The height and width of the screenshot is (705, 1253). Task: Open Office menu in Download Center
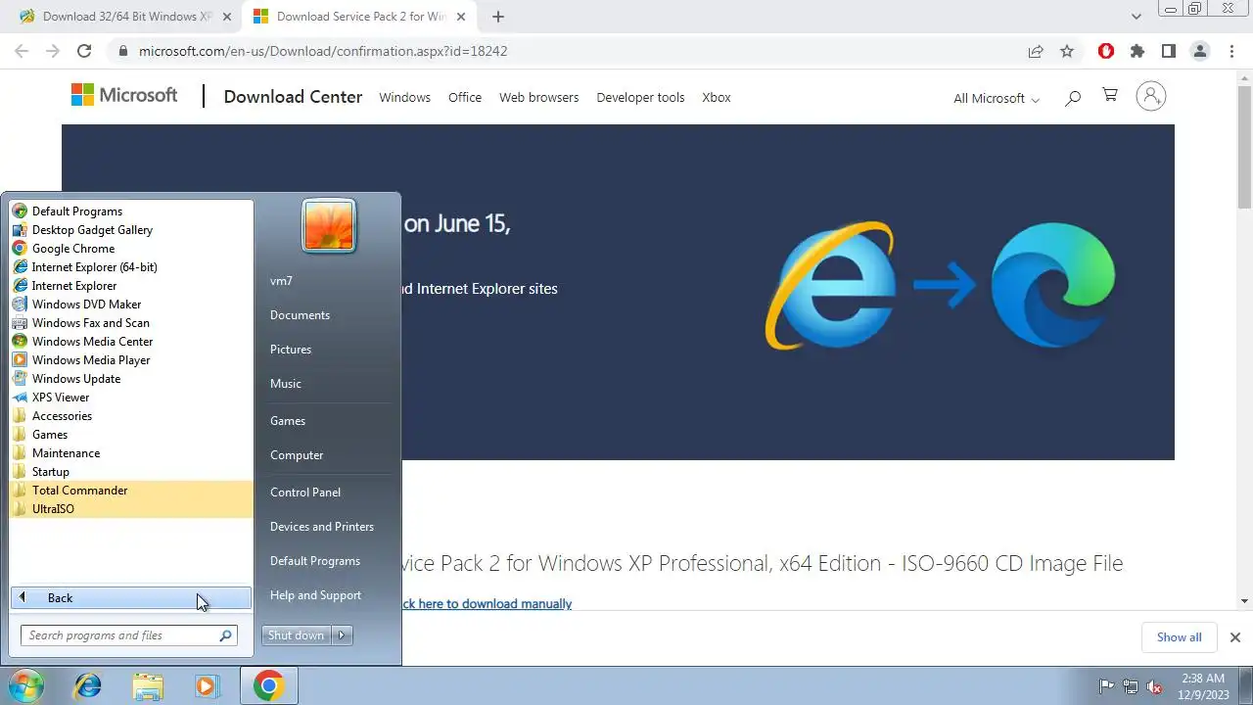coord(465,97)
